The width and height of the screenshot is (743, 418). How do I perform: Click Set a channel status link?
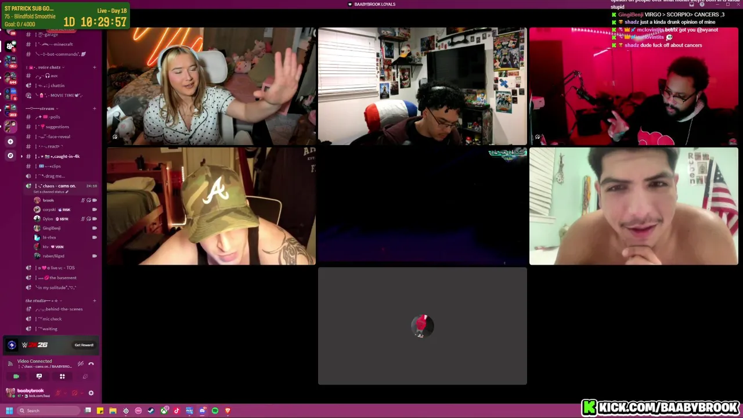coord(51,192)
